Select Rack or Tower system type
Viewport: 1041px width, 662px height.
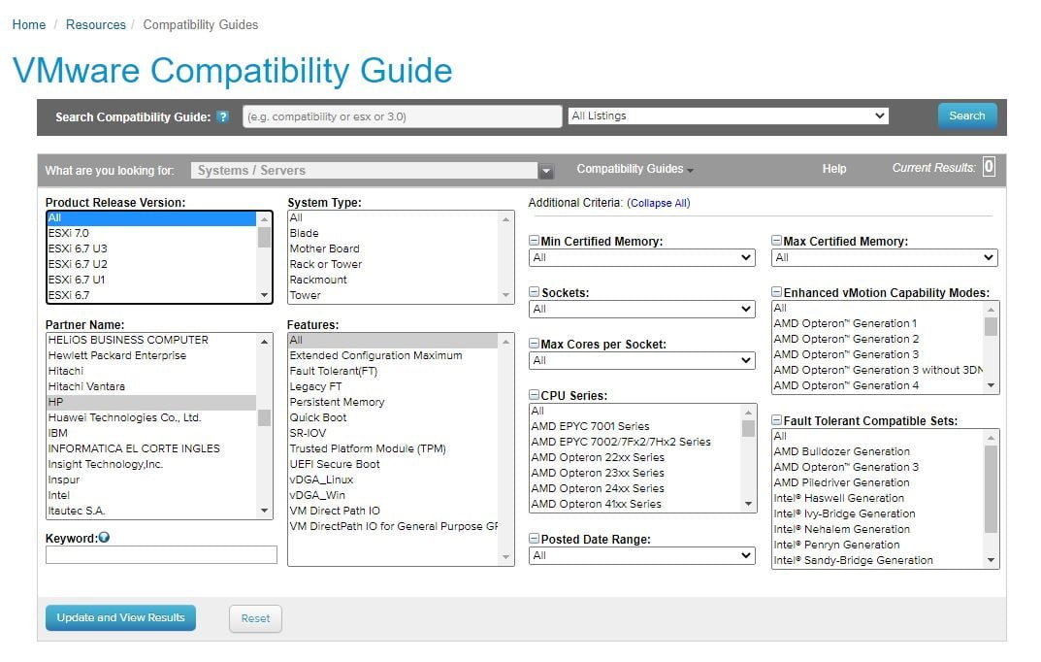coord(393,264)
